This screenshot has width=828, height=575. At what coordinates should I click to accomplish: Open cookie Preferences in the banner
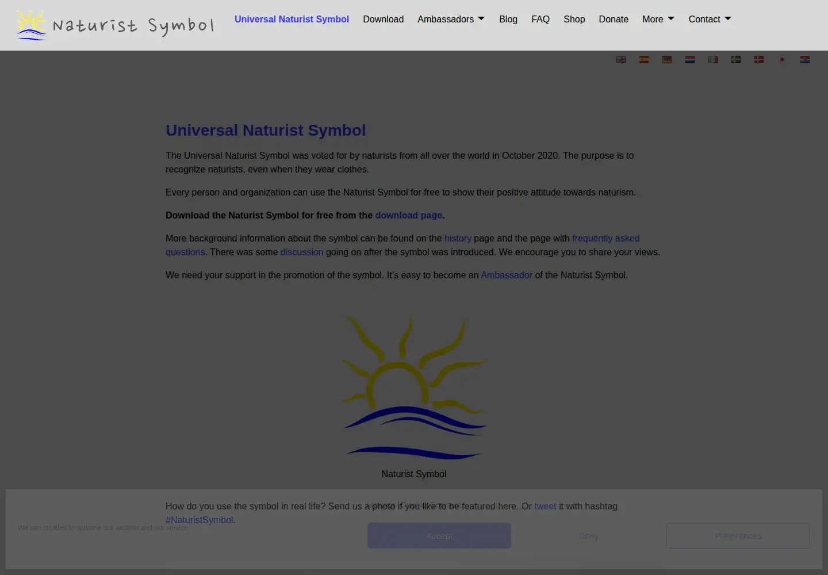738,535
